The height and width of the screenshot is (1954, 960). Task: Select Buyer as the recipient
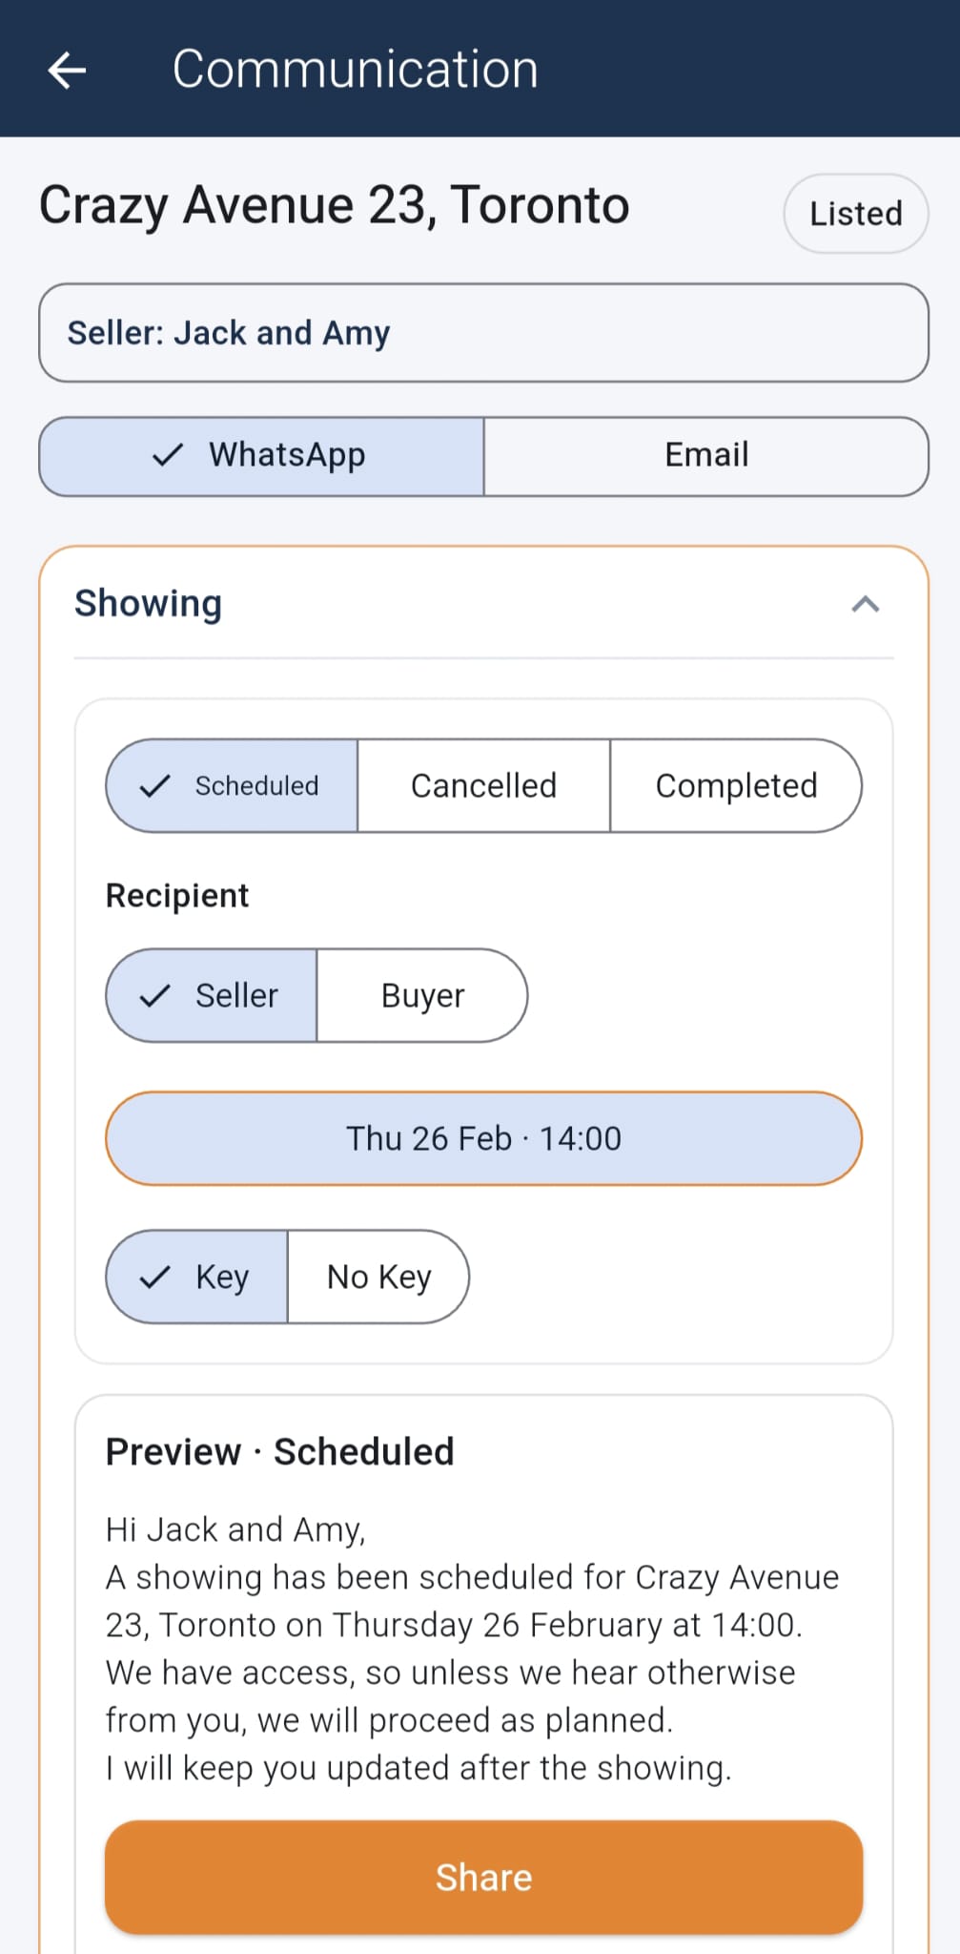pyautogui.click(x=422, y=995)
